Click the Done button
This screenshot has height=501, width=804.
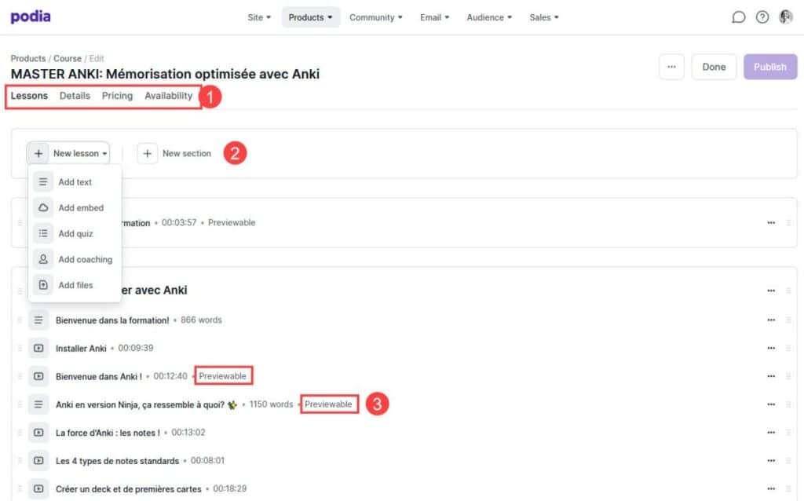pos(714,67)
